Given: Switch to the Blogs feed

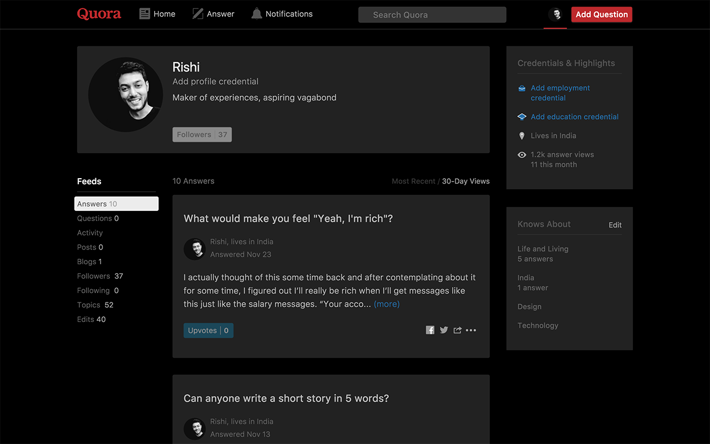Looking at the screenshot, I should click(89, 261).
